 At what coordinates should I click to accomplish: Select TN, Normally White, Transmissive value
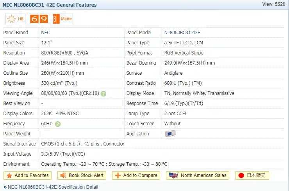coord(199,93)
